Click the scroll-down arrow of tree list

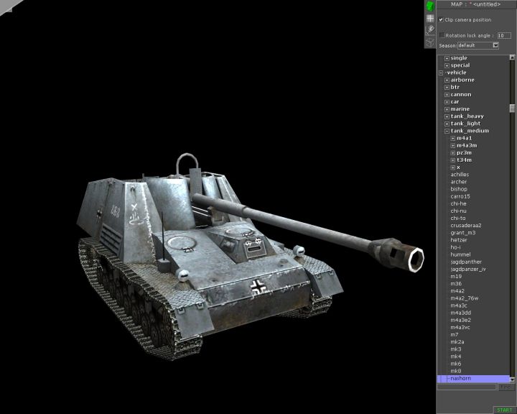coord(512,378)
